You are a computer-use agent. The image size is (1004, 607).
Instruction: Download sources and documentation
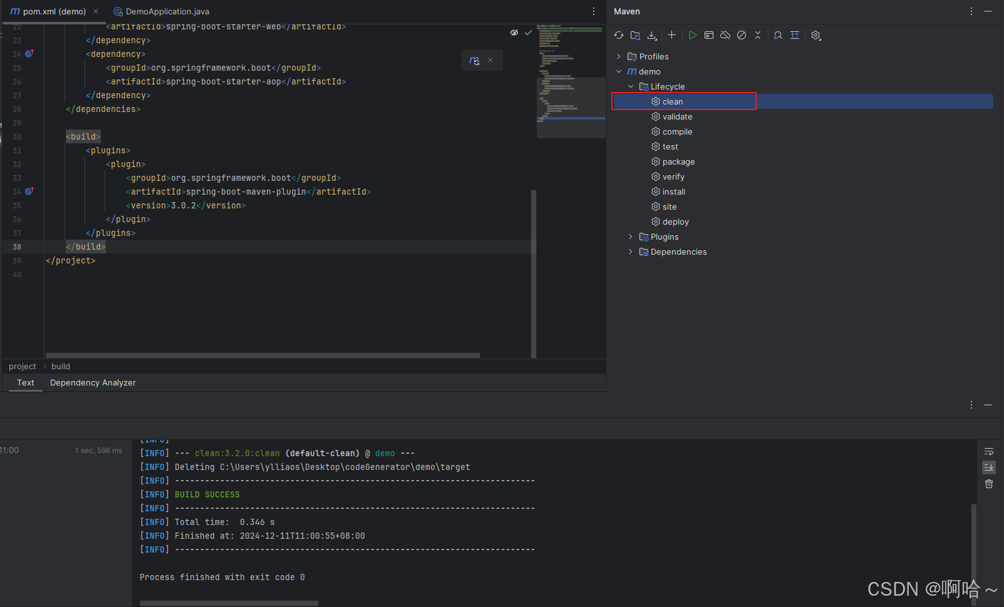[x=651, y=35]
